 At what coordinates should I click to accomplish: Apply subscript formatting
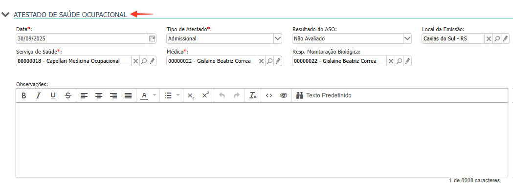[191, 95]
